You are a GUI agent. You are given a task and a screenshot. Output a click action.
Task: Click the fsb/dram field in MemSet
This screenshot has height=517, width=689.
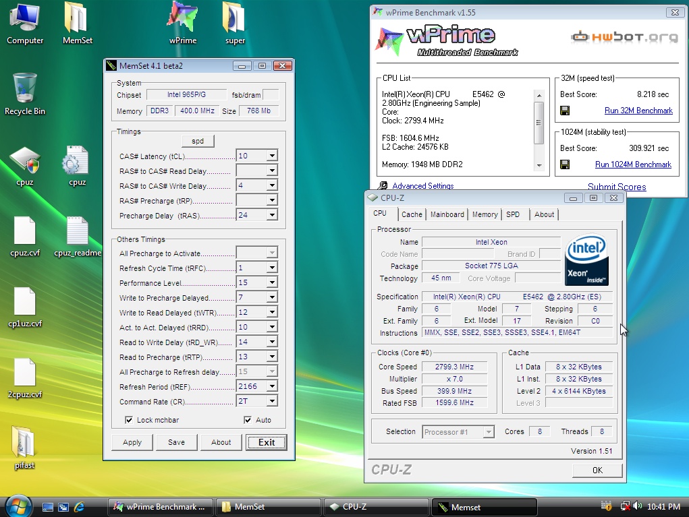(x=271, y=95)
